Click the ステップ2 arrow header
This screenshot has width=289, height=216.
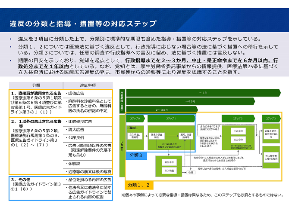[238, 119]
